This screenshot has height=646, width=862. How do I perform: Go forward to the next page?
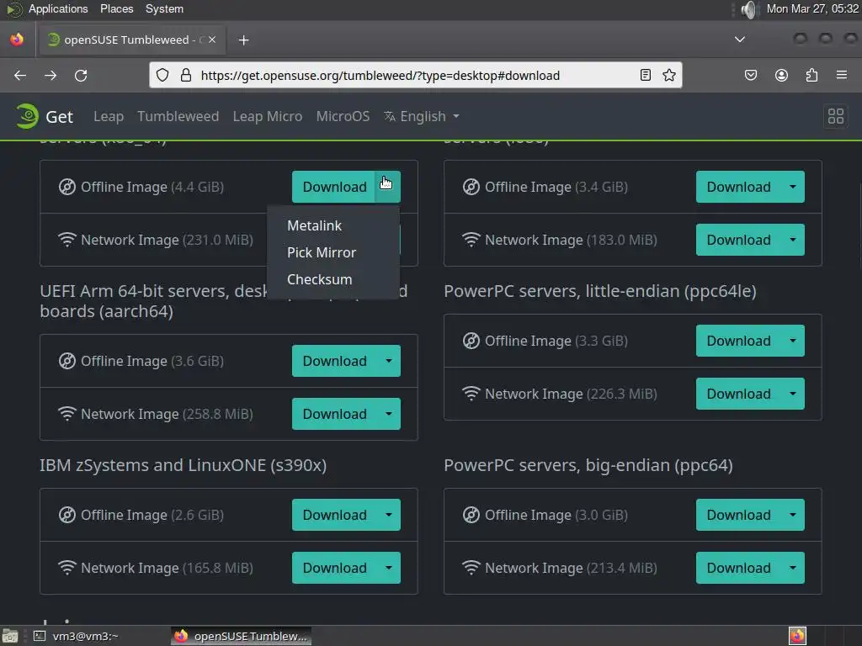tap(51, 75)
